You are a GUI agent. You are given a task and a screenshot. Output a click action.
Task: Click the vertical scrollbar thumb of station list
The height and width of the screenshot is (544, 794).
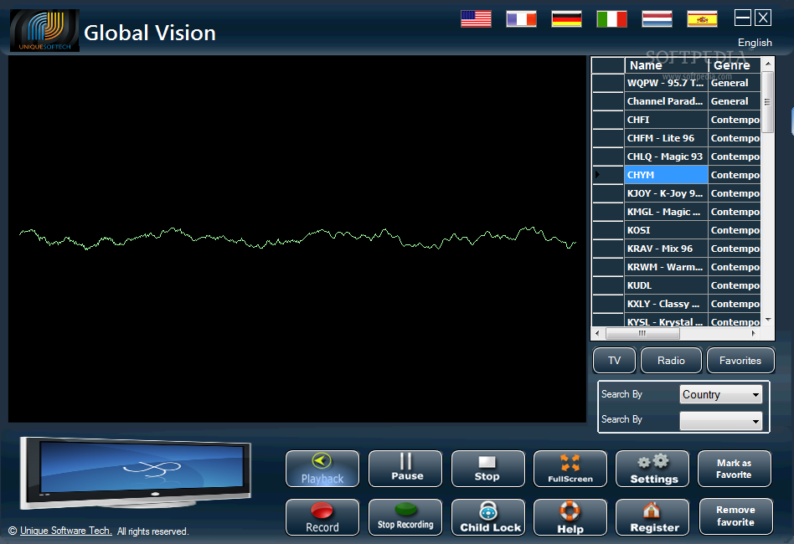click(x=768, y=102)
